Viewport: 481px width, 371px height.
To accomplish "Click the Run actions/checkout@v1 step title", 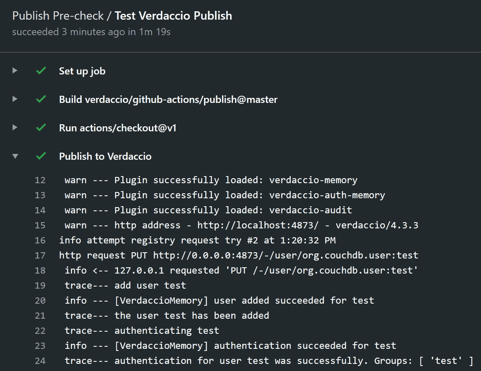I will pos(118,128).
